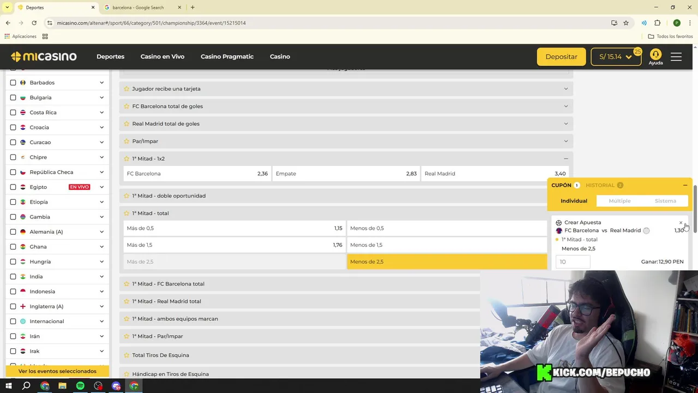Click the Depositar button
This screenshot has width=698, height=393.
pyautogui.click(x=561, y=57)
